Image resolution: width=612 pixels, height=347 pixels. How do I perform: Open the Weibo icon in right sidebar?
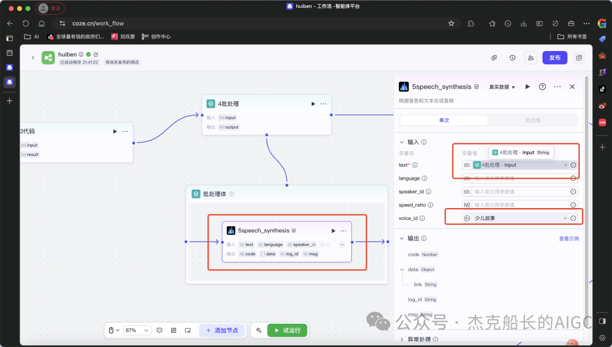click(x=602, y=106)
